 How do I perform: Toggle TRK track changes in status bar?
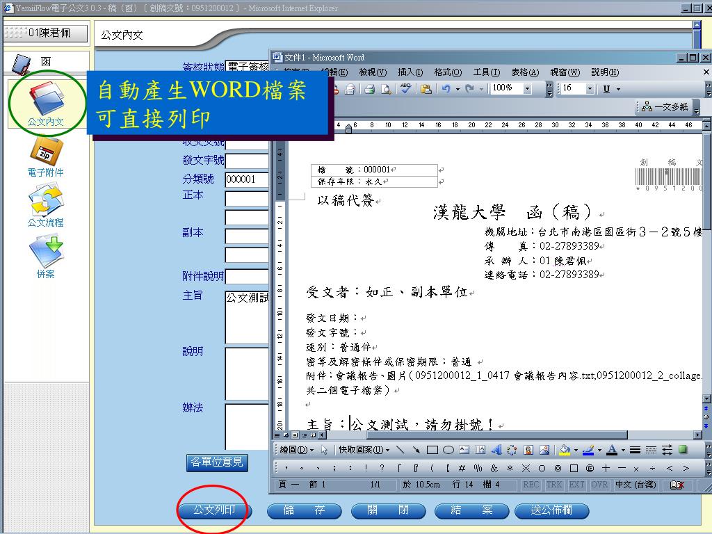[554, 485]
